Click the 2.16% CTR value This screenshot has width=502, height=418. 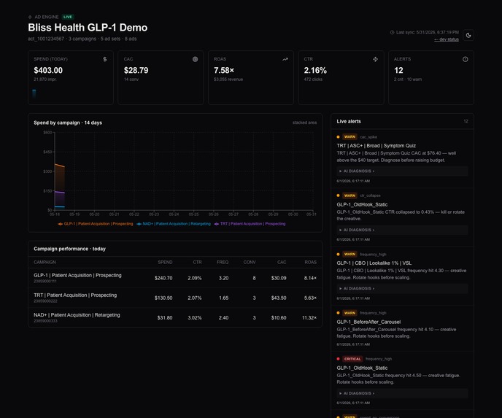pos(315,71)
